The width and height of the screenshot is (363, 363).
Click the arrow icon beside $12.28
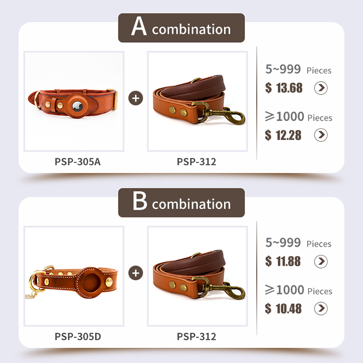[x=321, y=135]
